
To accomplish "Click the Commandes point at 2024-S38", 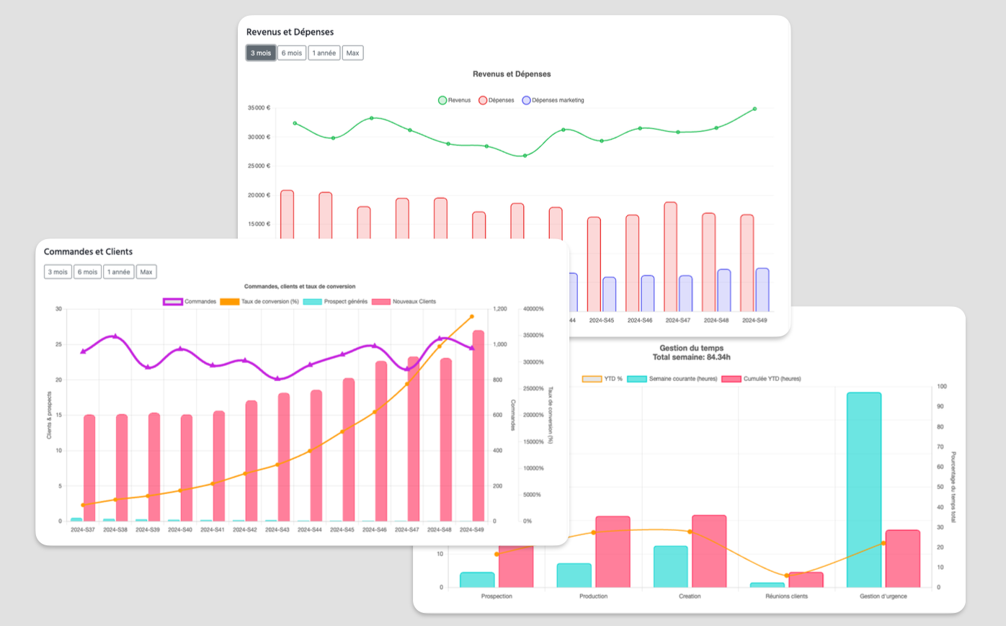I will click(115, 336).
